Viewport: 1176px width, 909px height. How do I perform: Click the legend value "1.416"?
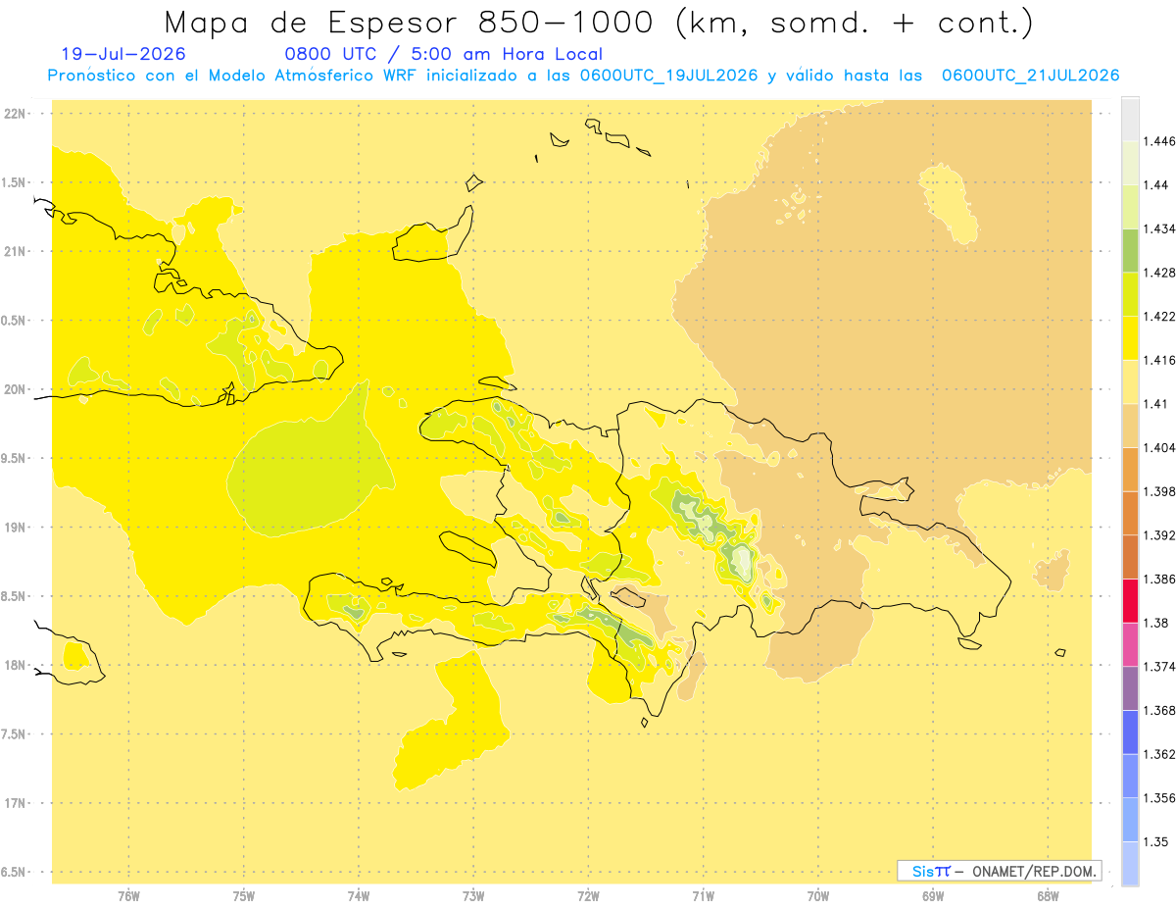click(1159, 361)
